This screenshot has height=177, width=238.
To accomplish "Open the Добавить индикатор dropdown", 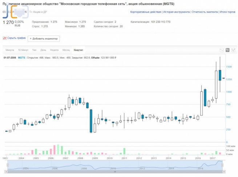I will 44,38.
